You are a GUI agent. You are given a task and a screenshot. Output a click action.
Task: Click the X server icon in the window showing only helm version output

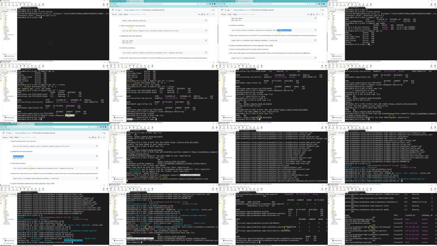(x=104, y=5)
